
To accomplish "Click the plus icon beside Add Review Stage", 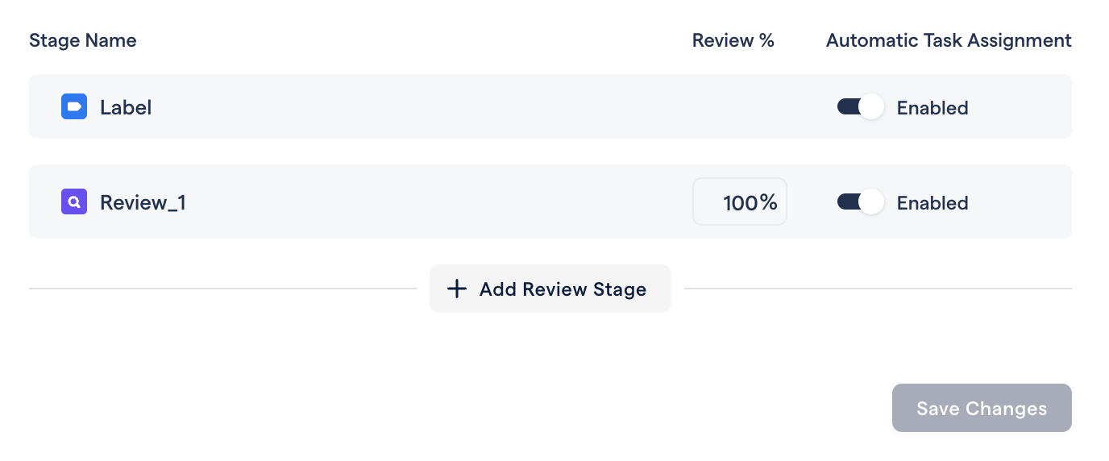I will click(457, 289).
